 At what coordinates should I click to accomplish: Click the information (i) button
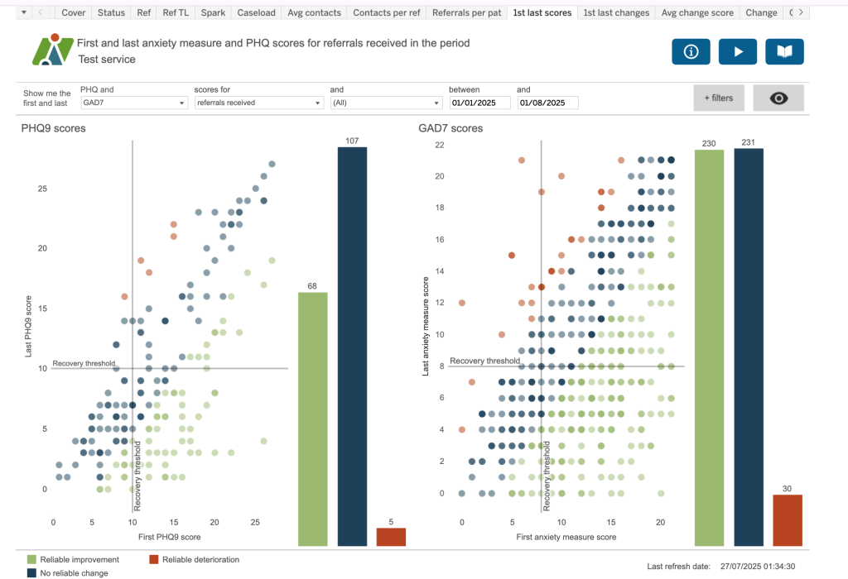[691, 51]
